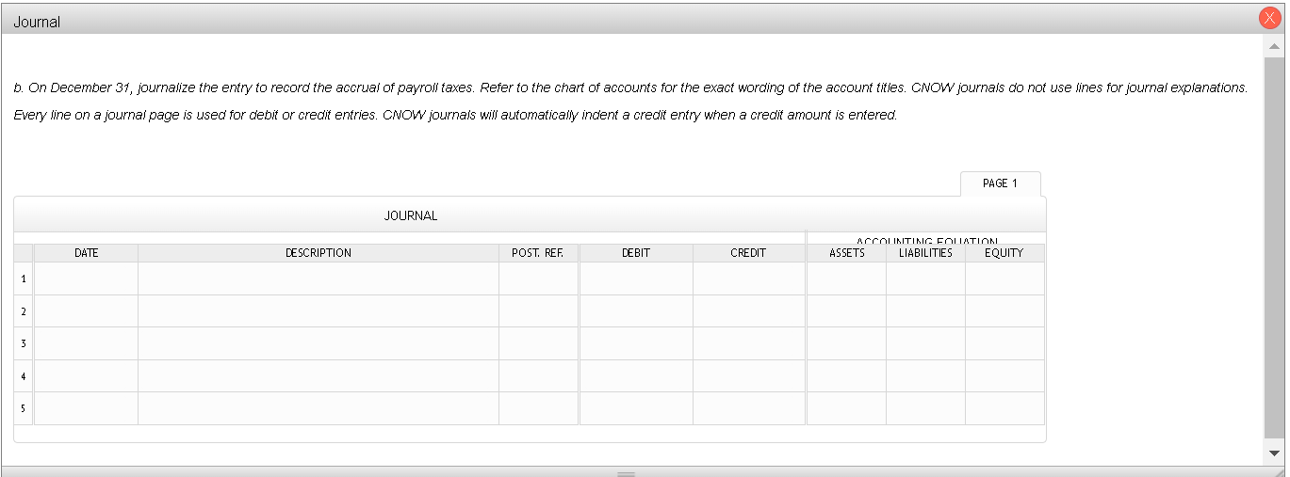This screenshot has height=477, width=1290.
Task: Click the Date cell in row 2
Action: click(x=86, y=311)
